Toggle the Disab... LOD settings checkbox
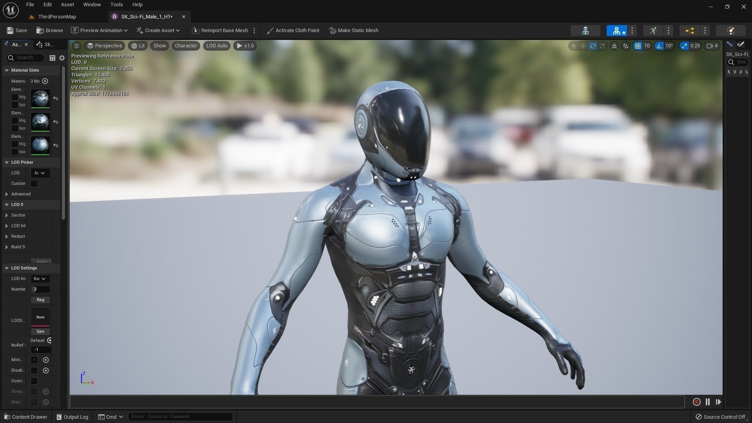The height and width of the screenshot is (423, 752). [34, 371]
